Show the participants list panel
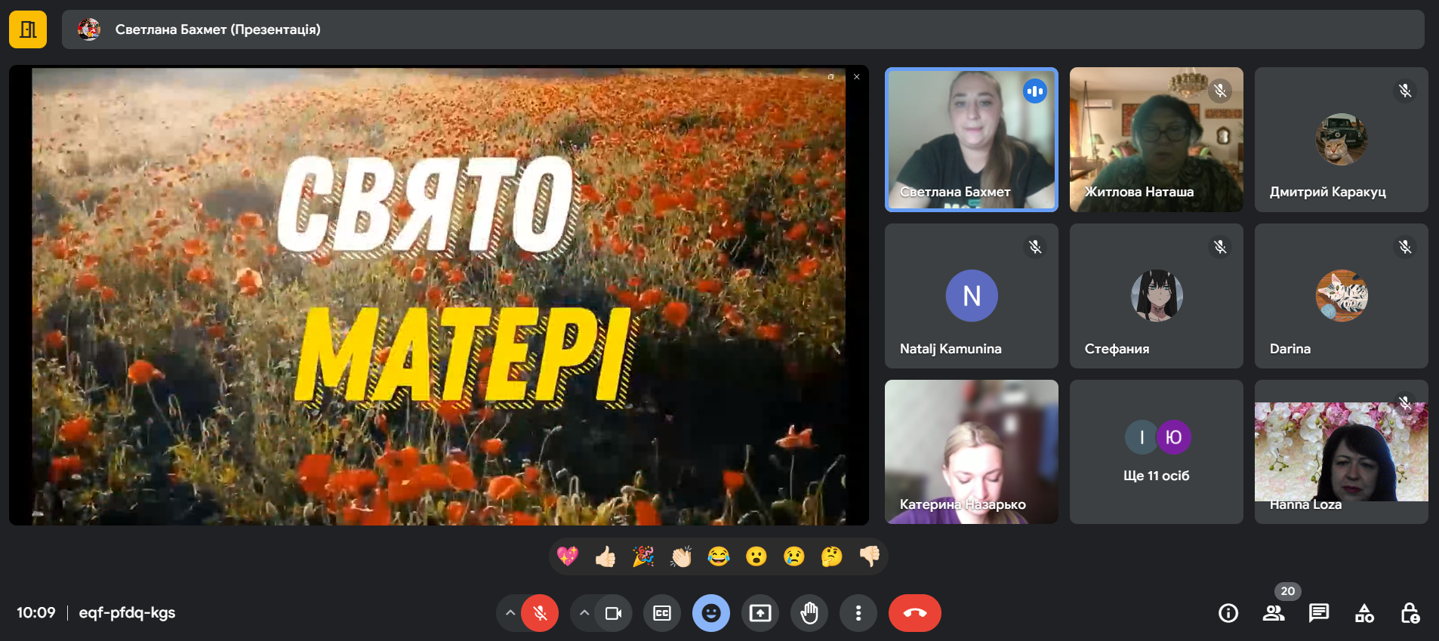The width and height of the screenshot is (1439, 641). click(1274, 613)
